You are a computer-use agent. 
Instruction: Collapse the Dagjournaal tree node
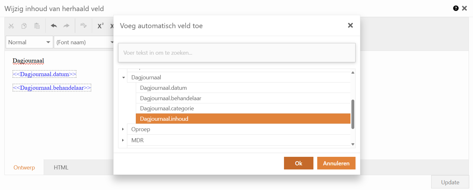(x=123, y=77)
